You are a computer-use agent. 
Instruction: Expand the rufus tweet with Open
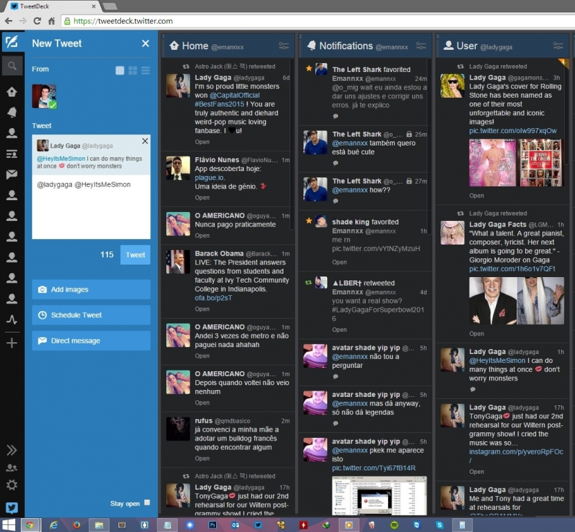click(x=202, y=459)
